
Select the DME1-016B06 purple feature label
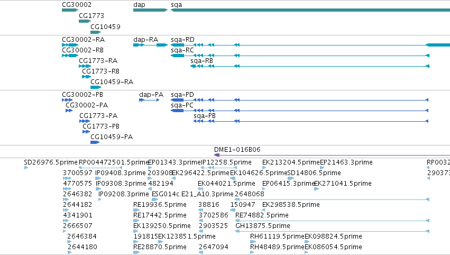(237, 150)
